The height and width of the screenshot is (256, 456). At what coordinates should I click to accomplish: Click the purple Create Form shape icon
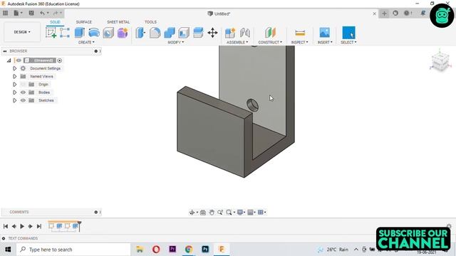pyautogui.click(x=123, y=33)
